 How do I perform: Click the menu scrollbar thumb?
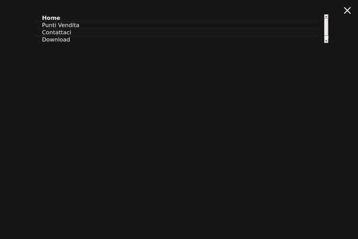pyautogui.click(x=326, y=27)
